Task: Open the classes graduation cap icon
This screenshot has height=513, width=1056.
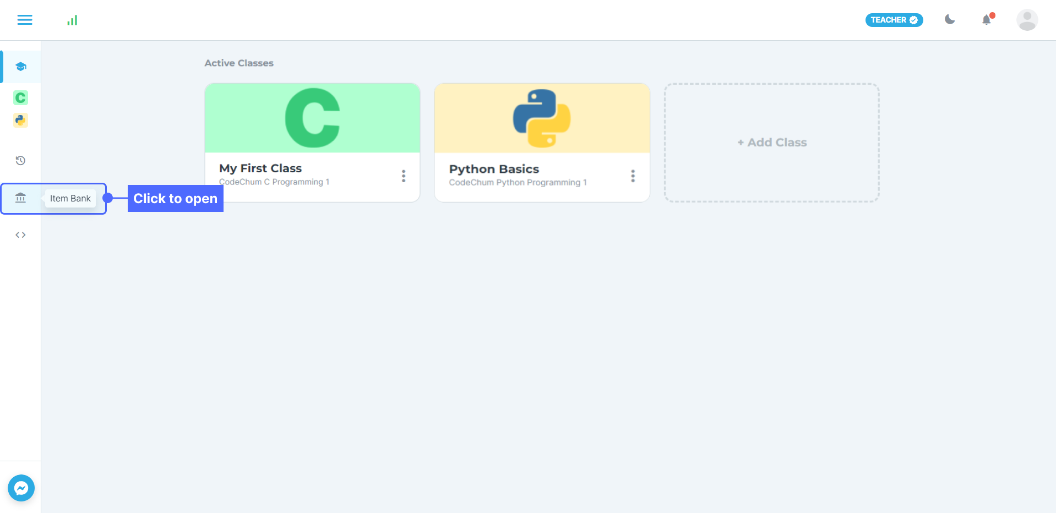Action: [21, 67]
